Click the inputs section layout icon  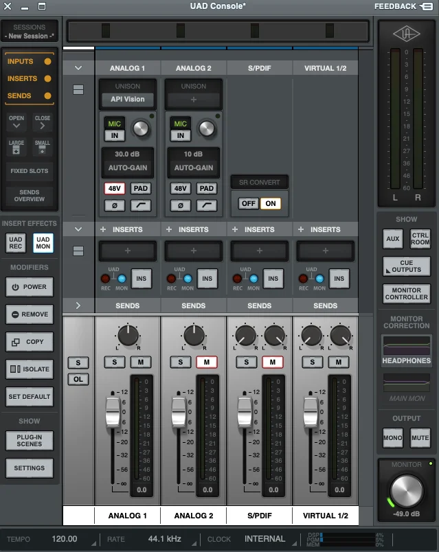point(78,89)
